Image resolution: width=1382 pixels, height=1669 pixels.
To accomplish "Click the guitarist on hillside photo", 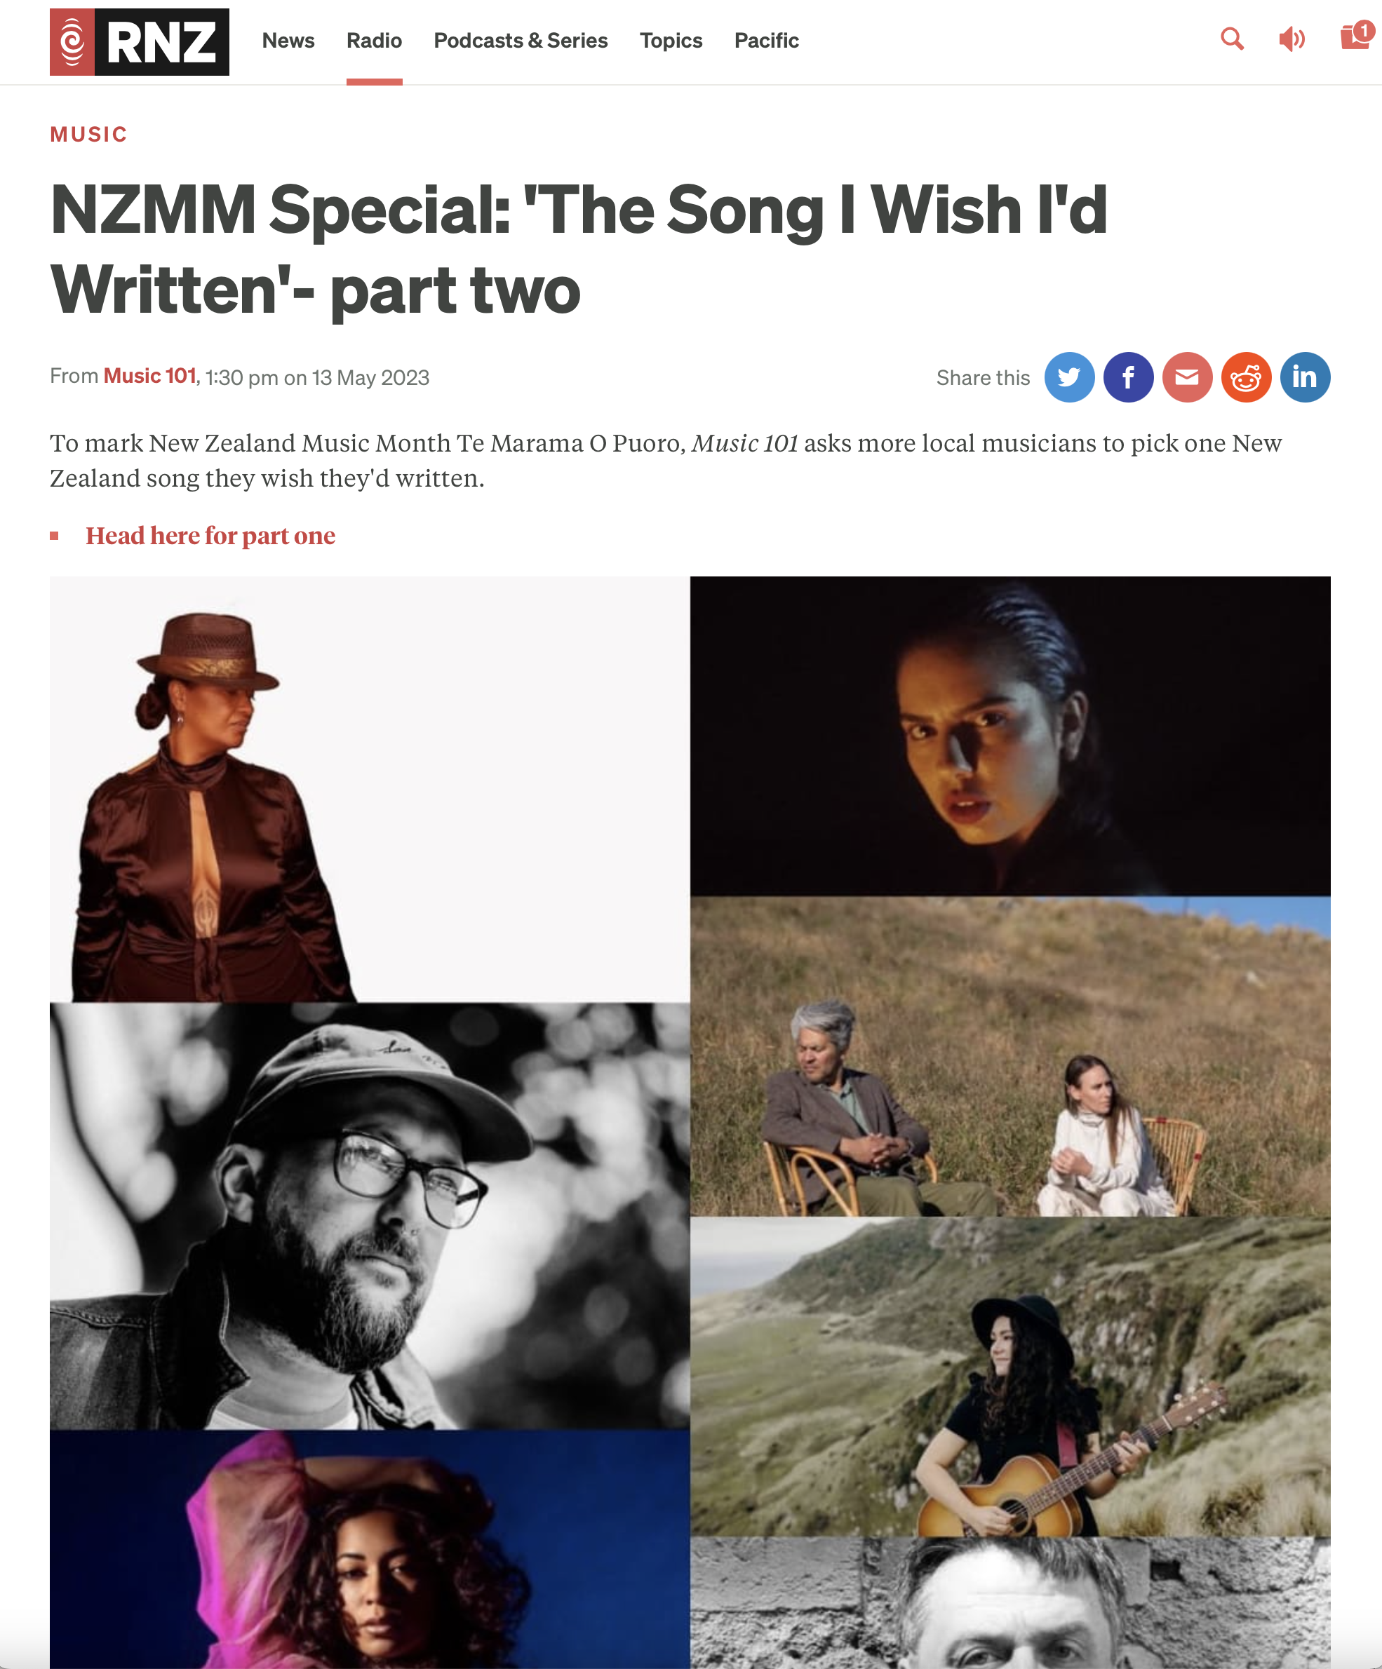I will 1010,1377.
